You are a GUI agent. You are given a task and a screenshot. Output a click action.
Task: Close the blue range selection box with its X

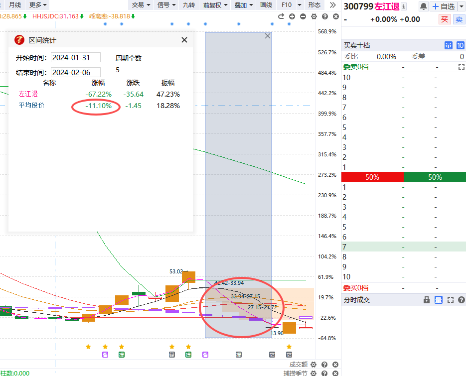pos(268,36)
